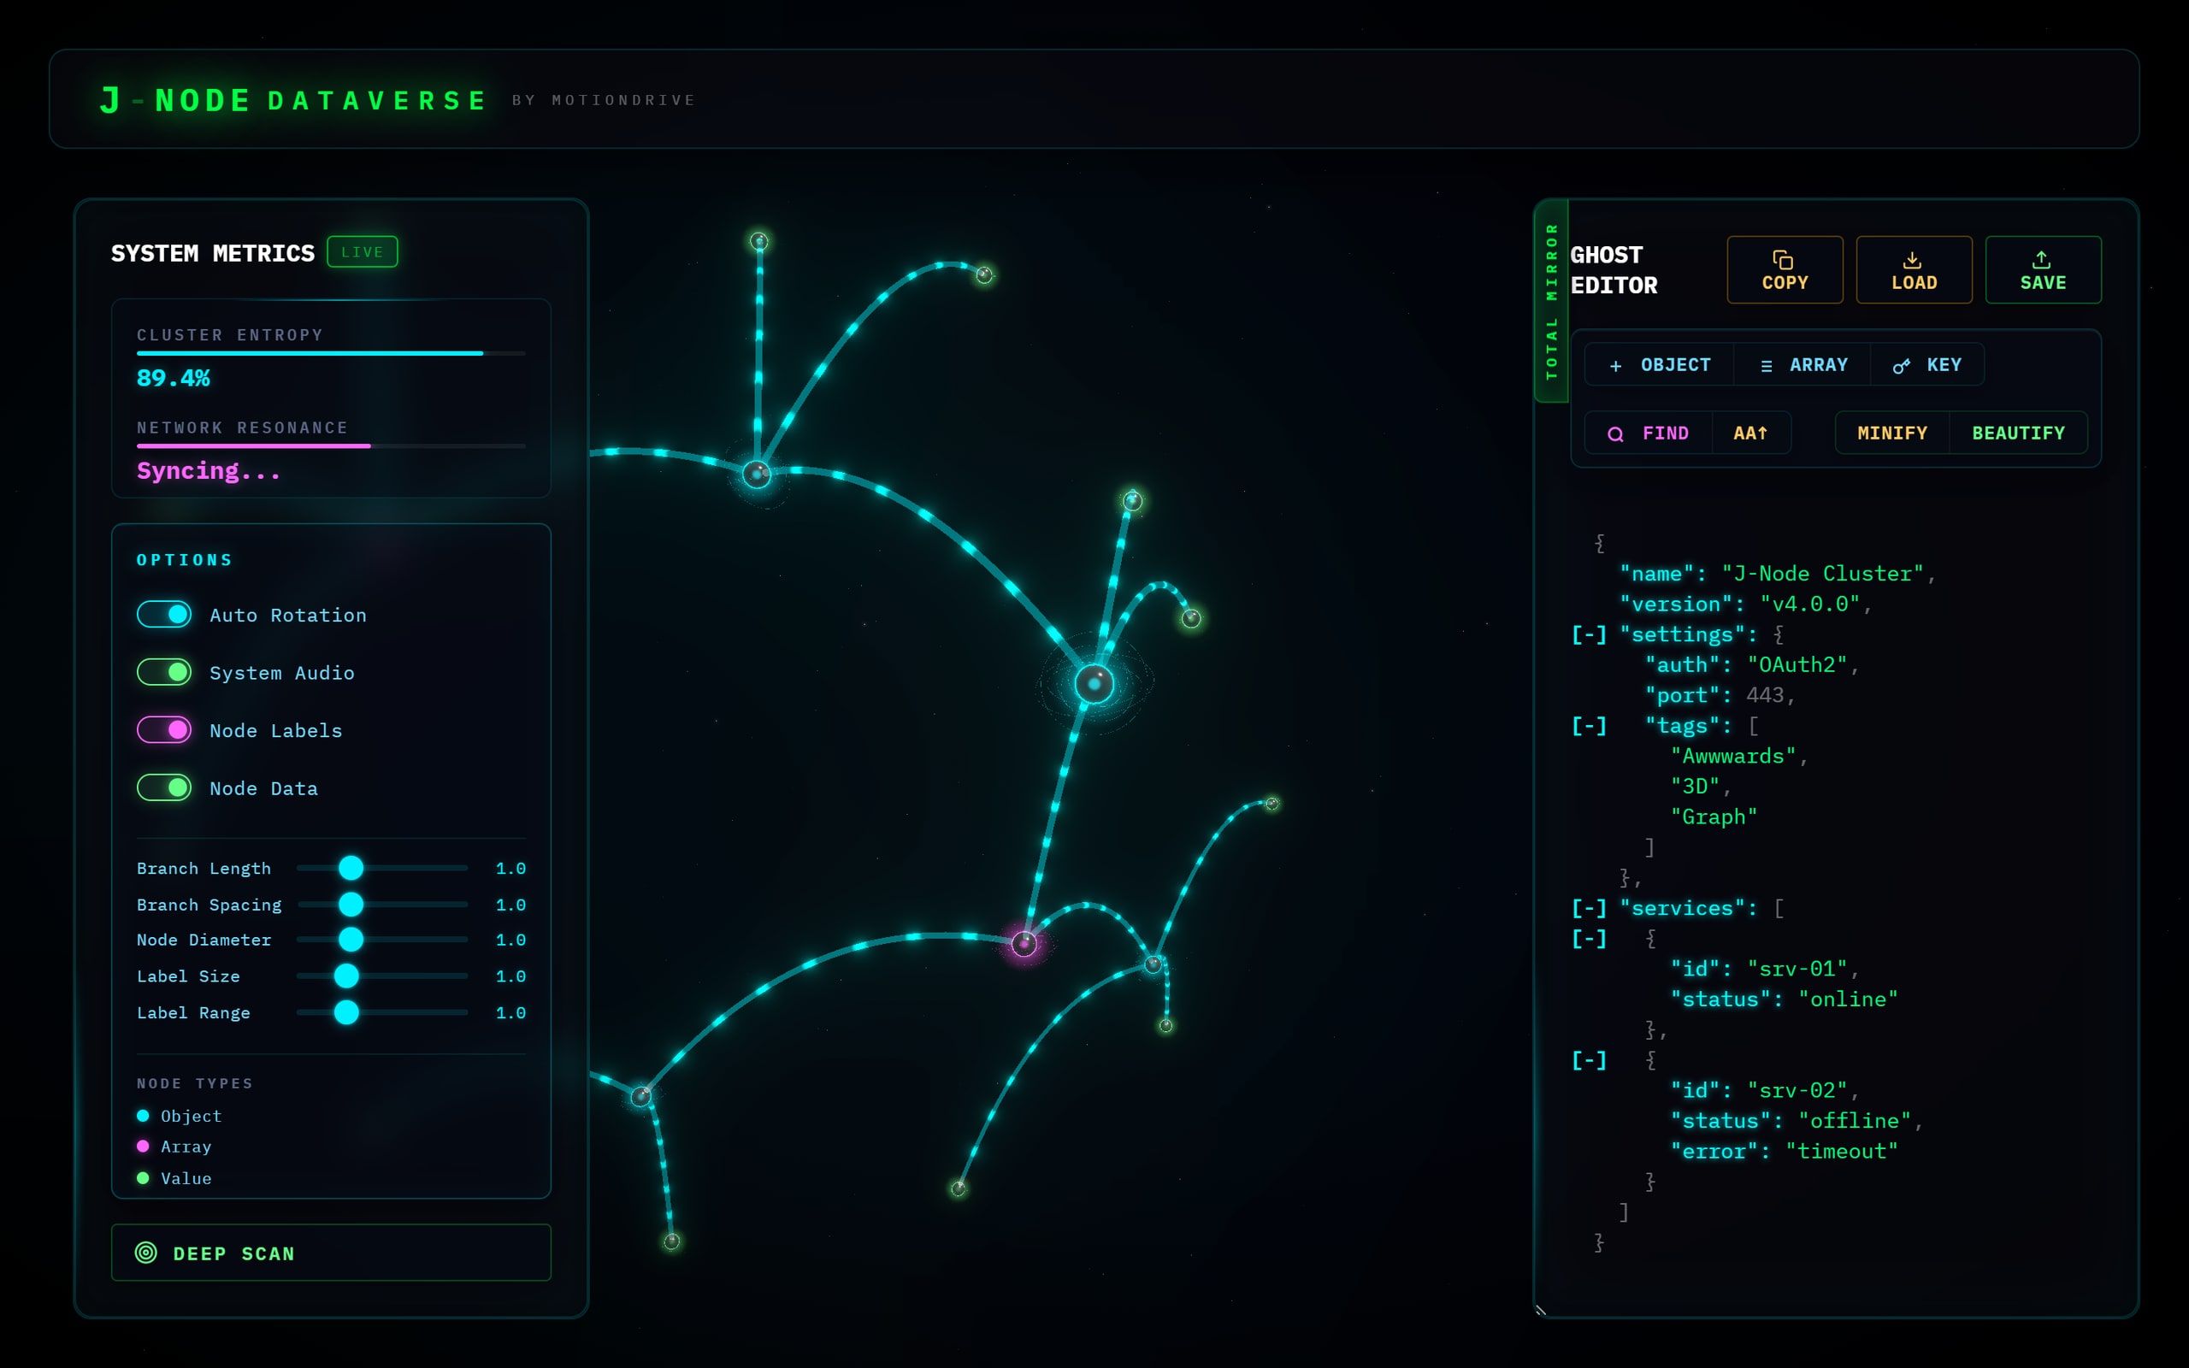Click the 89.4% cluster entropy value
The height and width of the screenshot is (1368, 2189).
coord(173,378)
